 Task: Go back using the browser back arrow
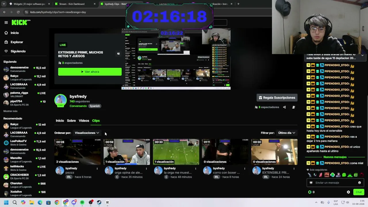[x=4, y=12]
